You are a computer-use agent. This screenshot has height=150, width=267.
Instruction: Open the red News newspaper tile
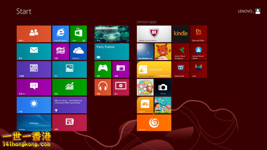click(70, 123)
